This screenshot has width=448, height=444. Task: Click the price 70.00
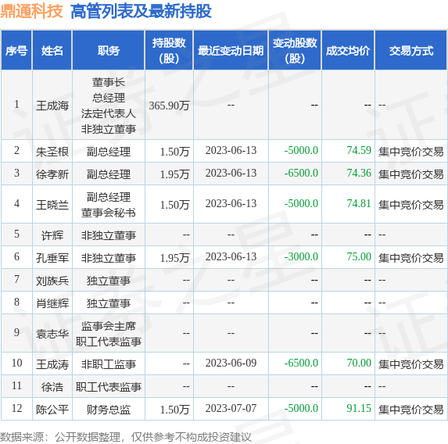click(x=359, y=363)
